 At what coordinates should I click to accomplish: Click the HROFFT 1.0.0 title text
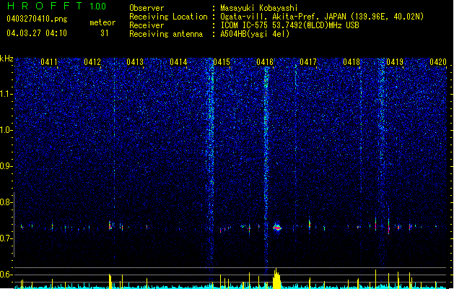57,6
